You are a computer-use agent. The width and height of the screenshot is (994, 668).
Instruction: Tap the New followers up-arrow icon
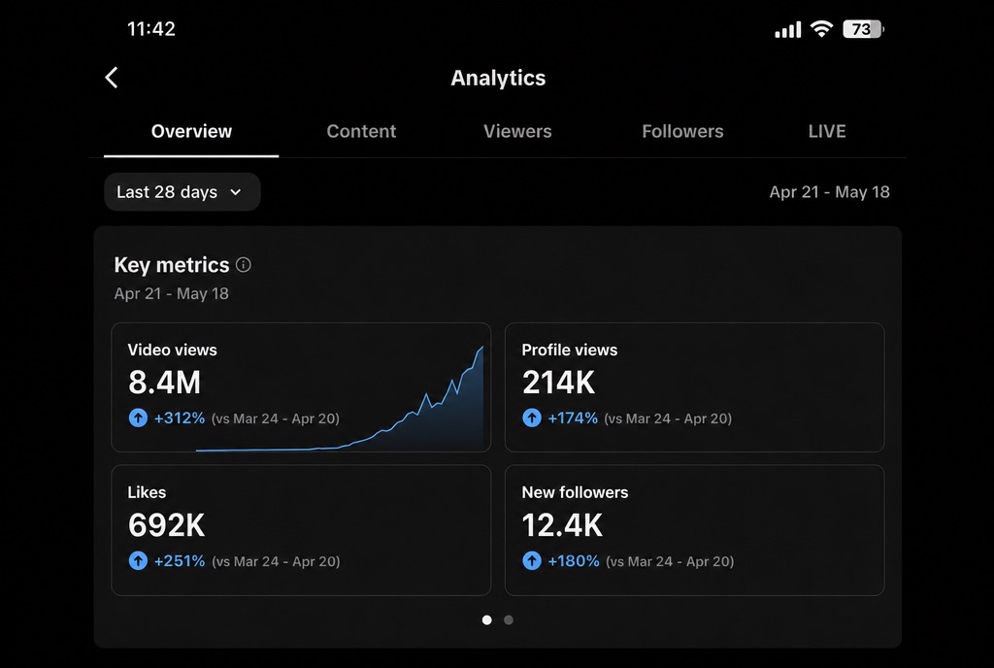[x=532, y=561]
